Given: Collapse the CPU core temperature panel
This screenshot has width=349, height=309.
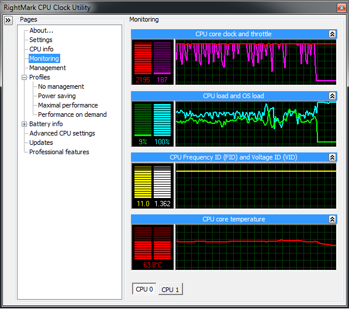Looking at the screenshot, I should pos(332,219).
